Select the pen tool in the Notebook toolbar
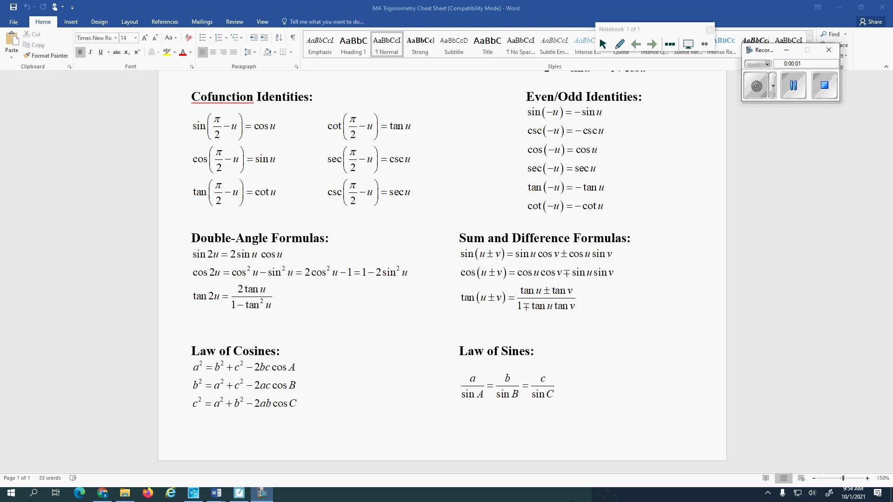The height and width of the screenshot is (502, 893). (620, 44)
